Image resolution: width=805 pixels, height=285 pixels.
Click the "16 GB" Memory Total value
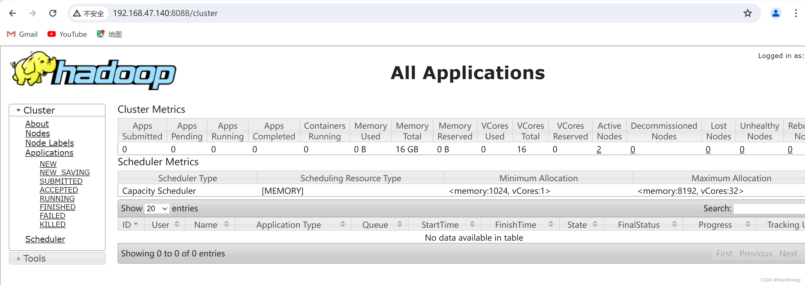point(407,149)
